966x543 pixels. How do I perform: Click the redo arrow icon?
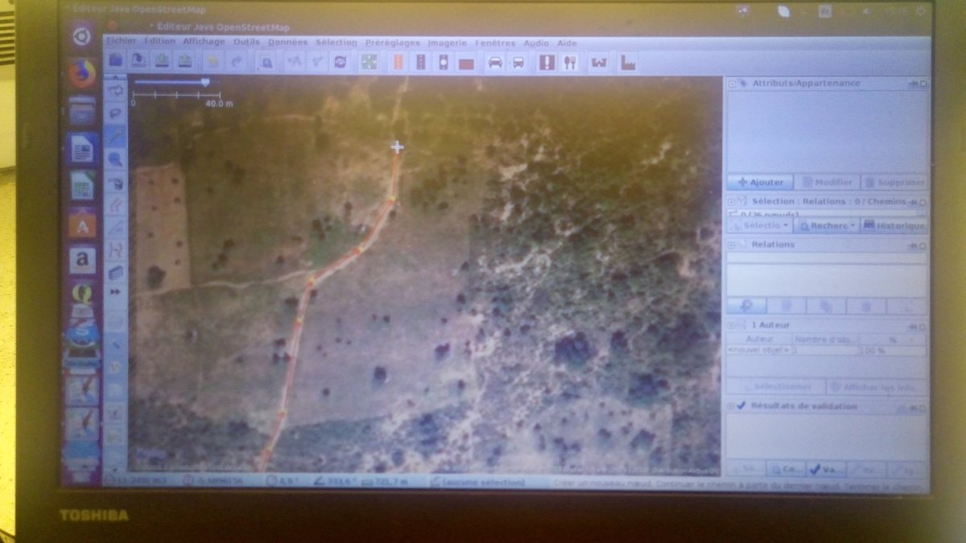click(x=236, y=61)
